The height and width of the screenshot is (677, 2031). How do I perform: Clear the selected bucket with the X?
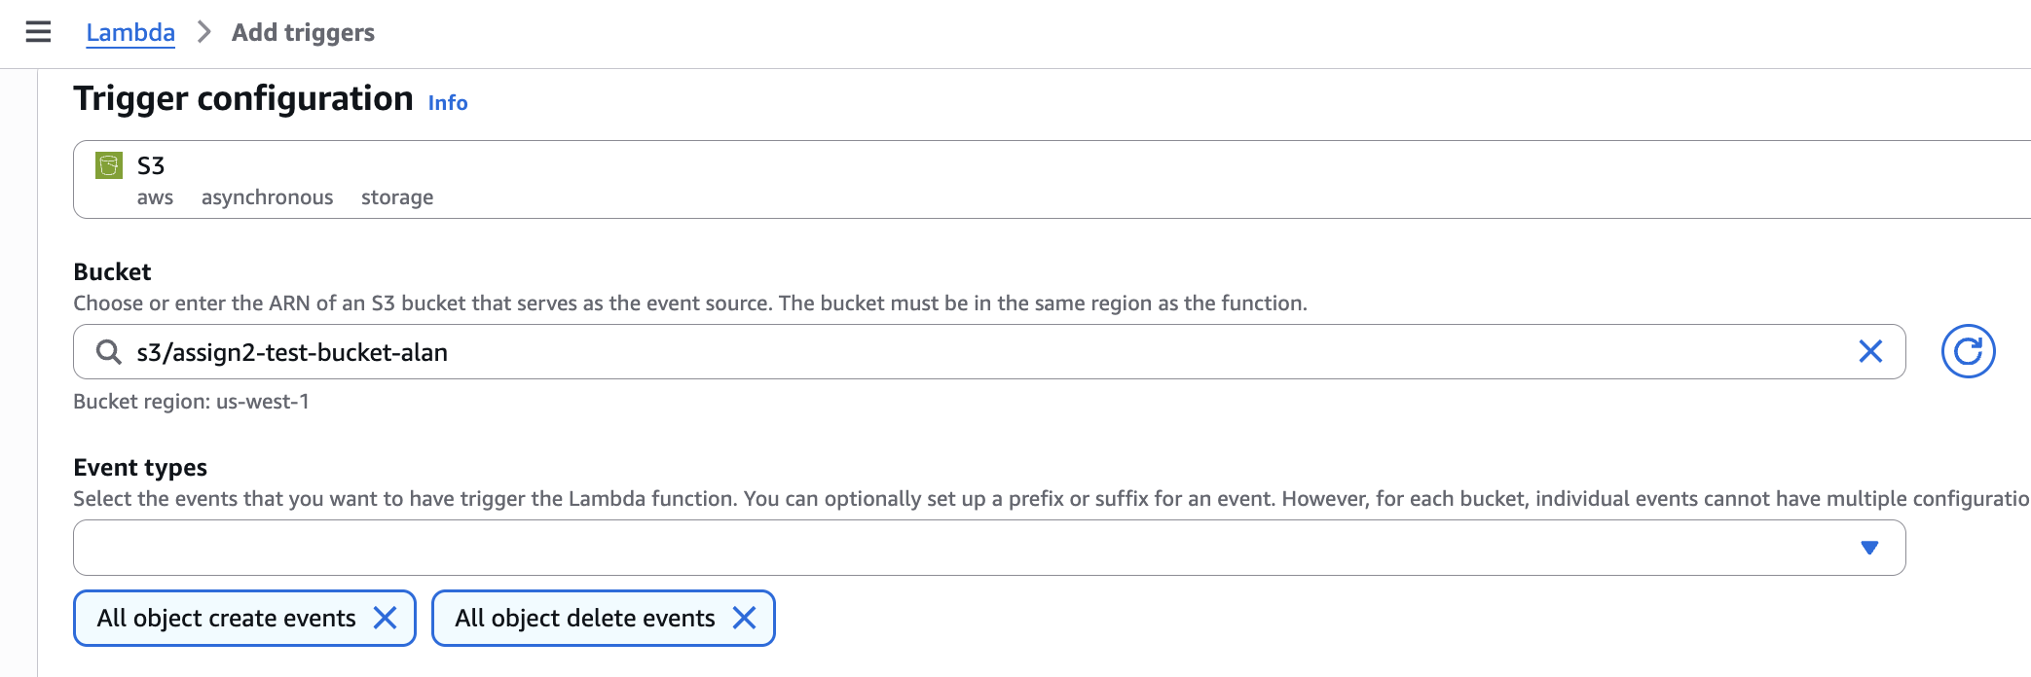1870,352
